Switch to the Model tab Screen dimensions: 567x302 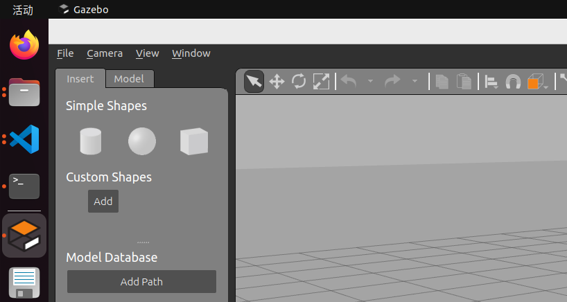(130, 79)
